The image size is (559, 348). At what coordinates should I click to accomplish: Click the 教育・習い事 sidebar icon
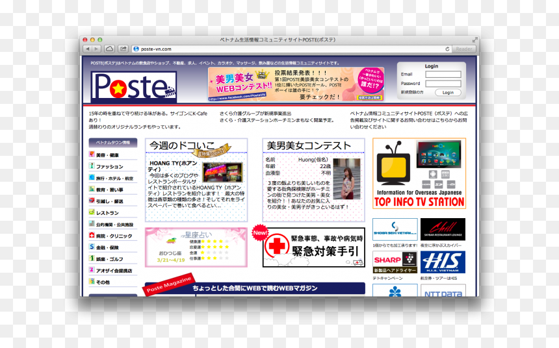[92, 189]
